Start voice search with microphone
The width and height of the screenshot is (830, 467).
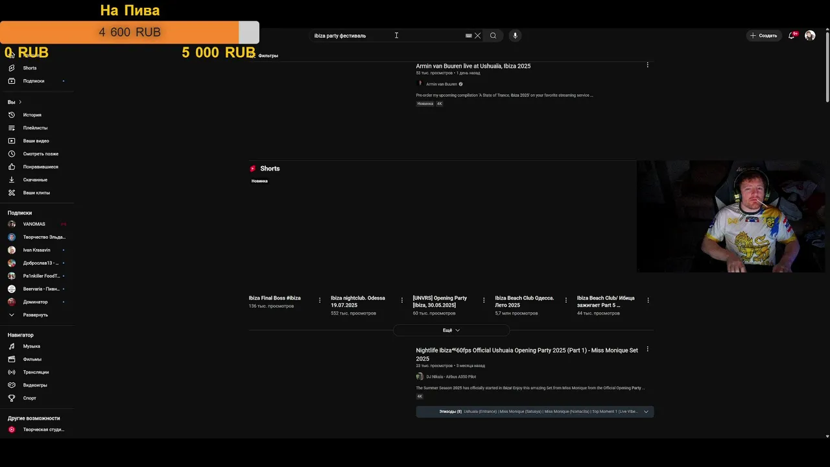point(515,36)
